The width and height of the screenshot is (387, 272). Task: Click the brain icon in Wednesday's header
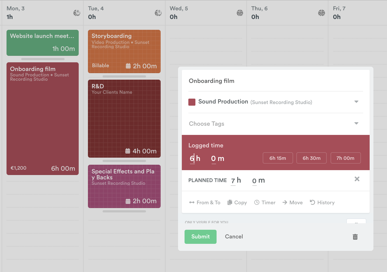pos(240,13)
